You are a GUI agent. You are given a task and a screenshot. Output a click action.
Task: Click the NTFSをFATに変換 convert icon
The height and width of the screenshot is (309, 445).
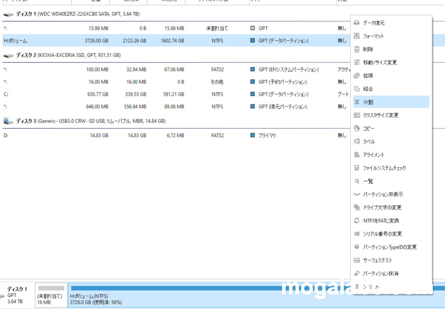point(357,221)
